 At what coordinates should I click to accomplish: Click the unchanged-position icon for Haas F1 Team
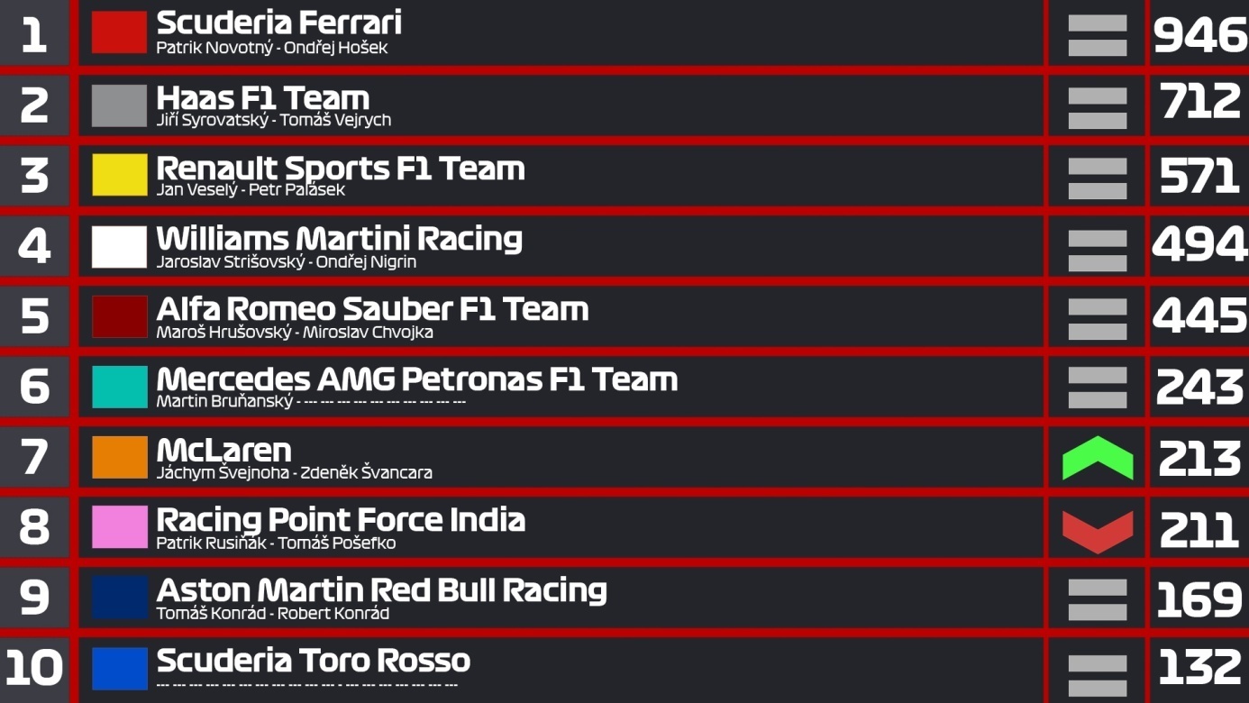pyautogui.click(x=1097, y=108)
